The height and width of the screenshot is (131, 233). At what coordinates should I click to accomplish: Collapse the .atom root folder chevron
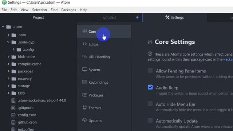[3, 27]
